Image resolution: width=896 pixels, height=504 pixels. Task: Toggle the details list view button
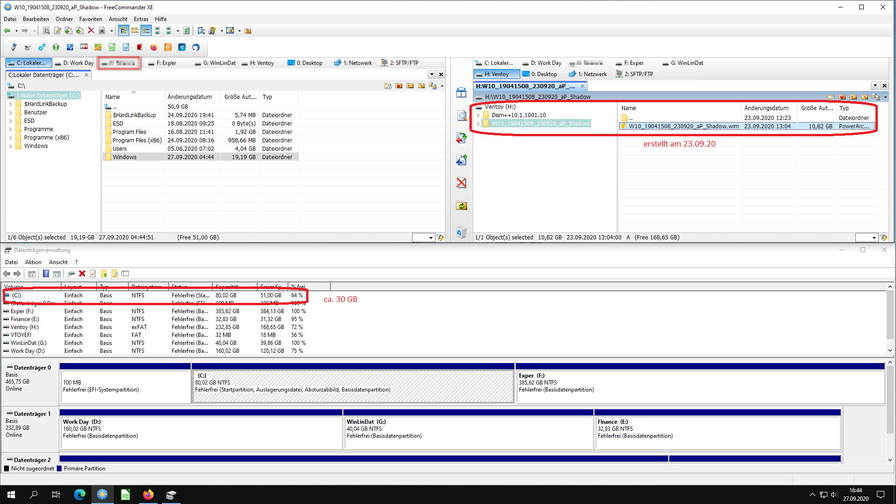[146, 31]
